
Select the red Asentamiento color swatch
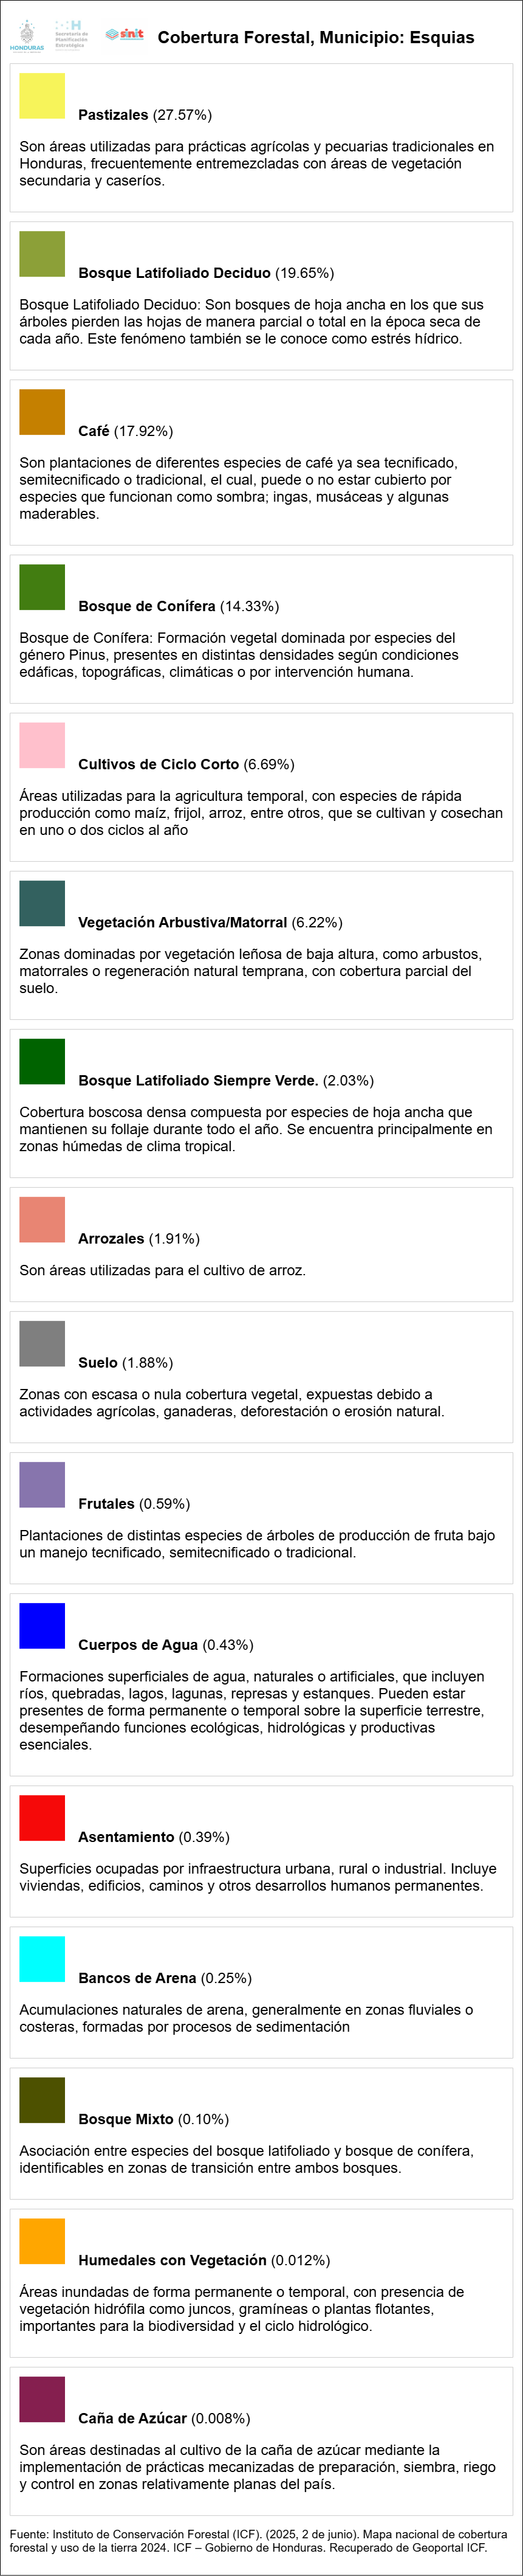(42, 1817)
